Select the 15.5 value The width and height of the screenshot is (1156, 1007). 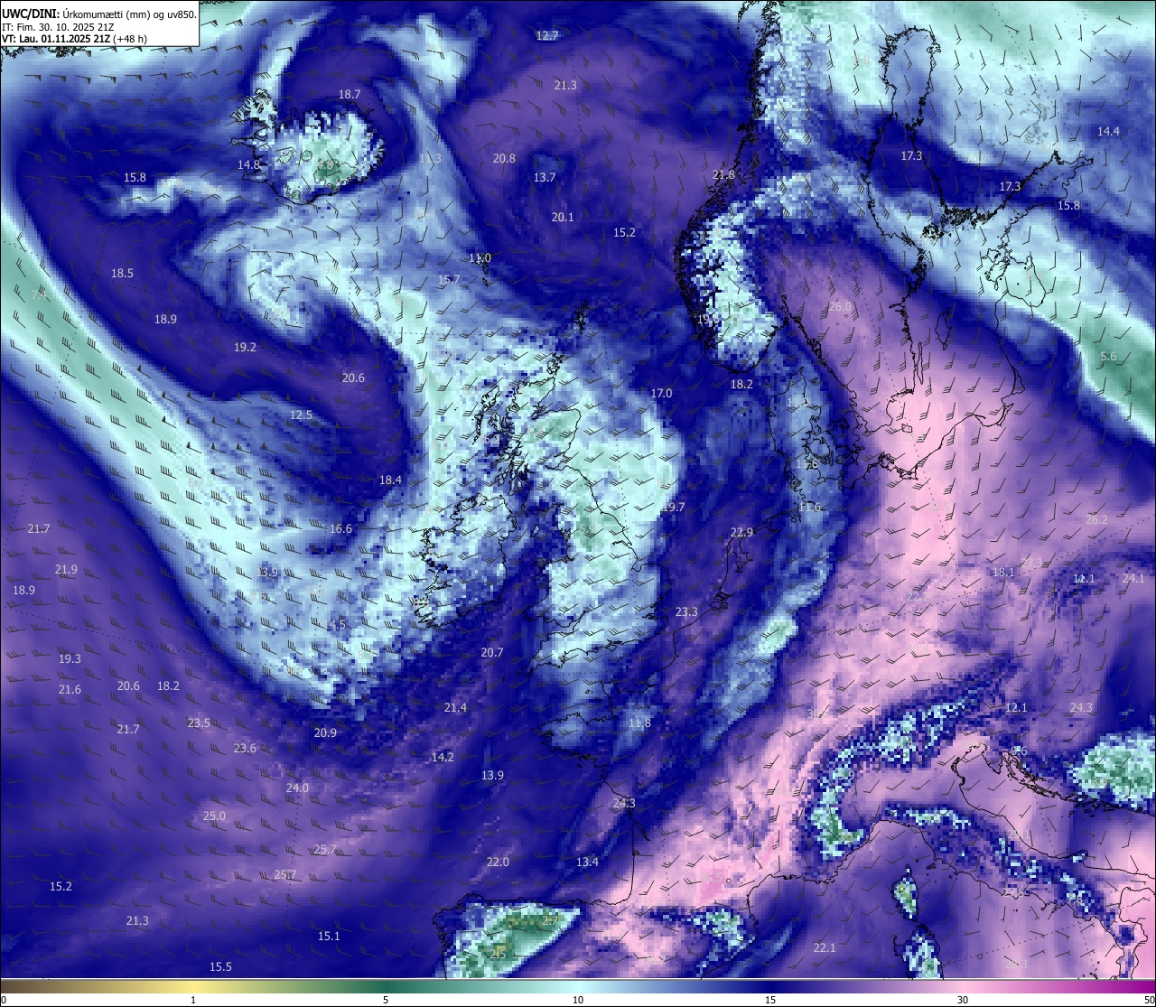pos(220,966)
